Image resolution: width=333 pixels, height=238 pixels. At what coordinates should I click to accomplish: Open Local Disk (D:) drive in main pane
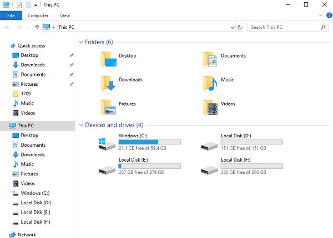(209, 143)
